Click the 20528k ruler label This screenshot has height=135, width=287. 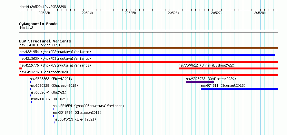(260, 13)
